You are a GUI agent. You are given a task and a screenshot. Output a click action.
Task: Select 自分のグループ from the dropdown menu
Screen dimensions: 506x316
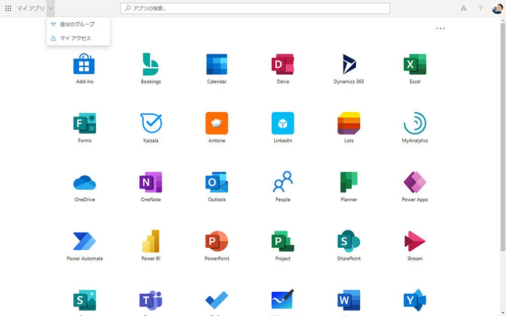point(78,24)
